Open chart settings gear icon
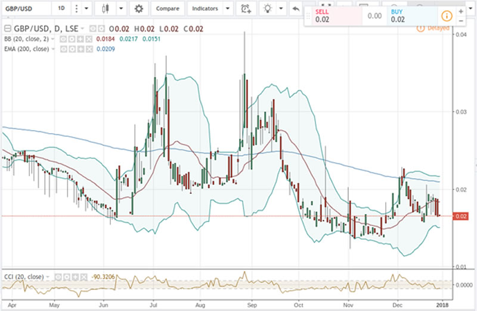 [x=139, y=9]
